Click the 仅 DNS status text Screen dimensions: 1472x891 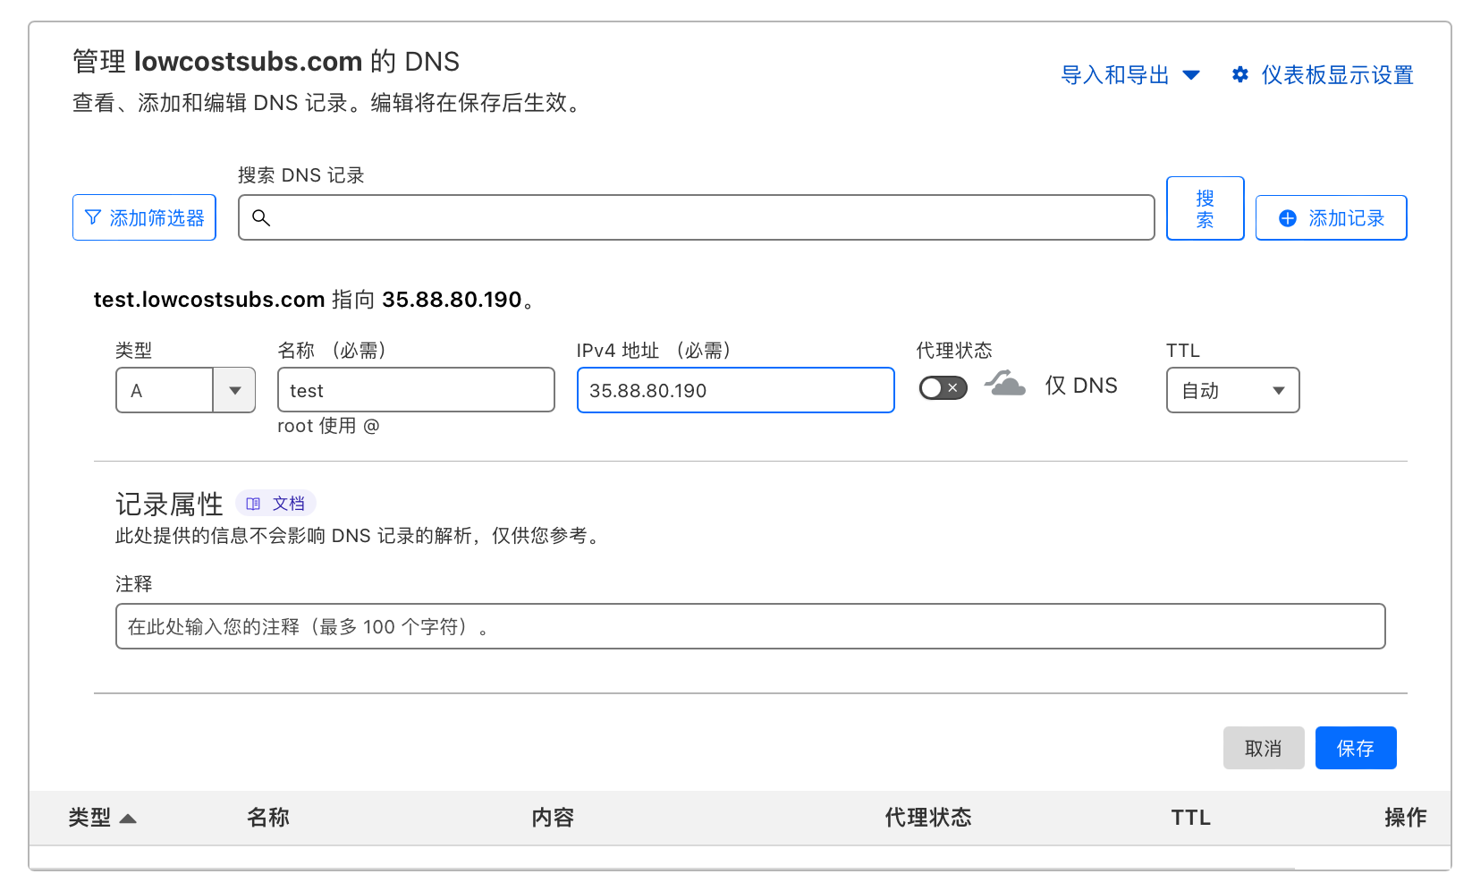1081,386
